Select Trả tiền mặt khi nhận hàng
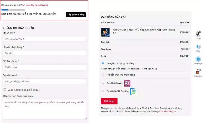The image size is (204, 123). [103, 75]
